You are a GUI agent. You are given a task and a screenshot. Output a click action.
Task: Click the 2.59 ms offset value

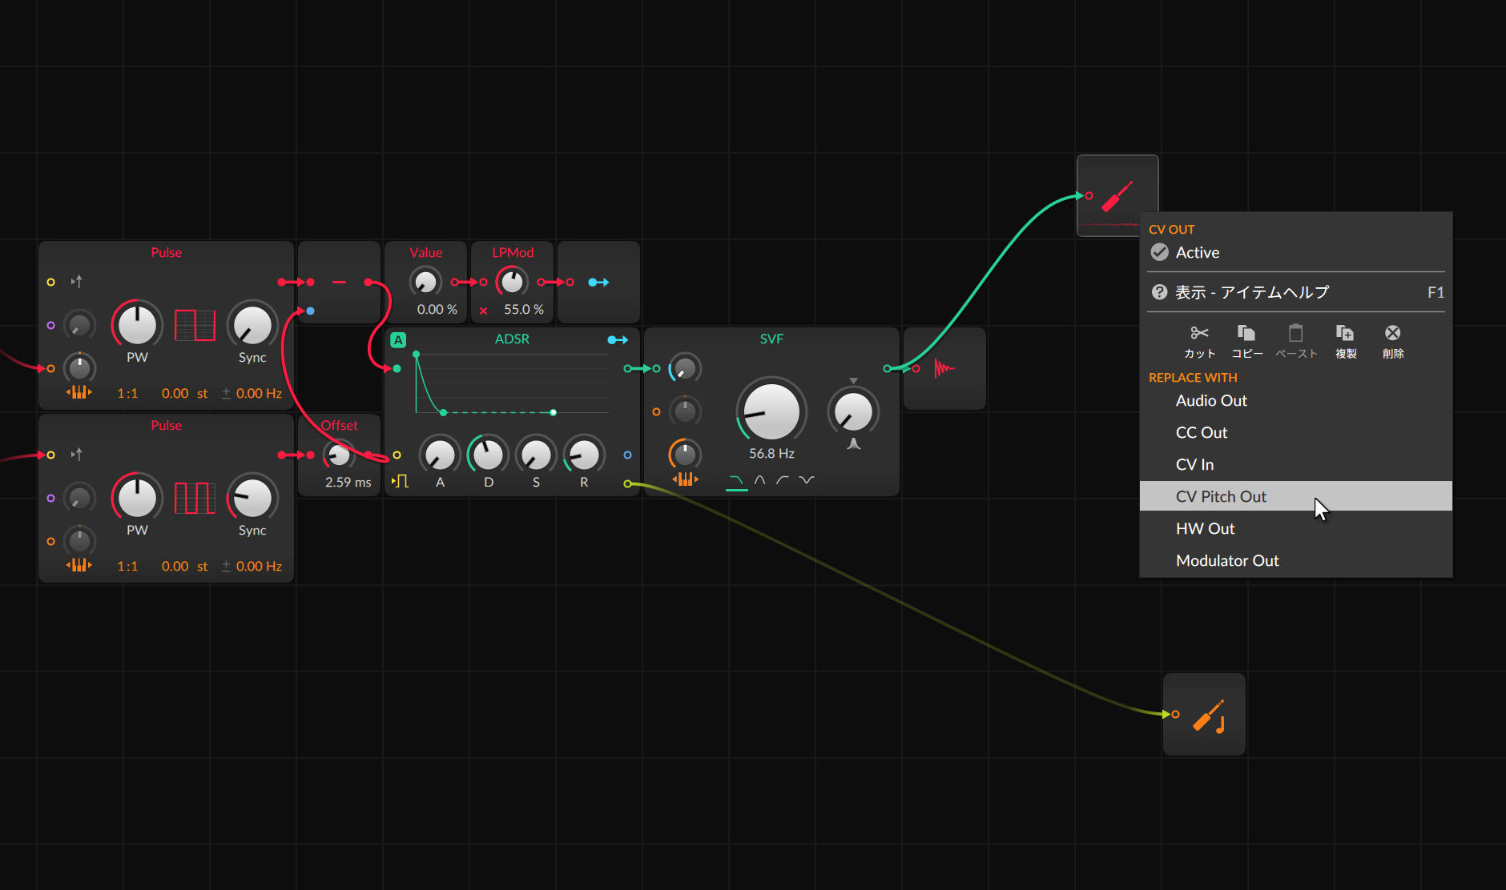348,482
